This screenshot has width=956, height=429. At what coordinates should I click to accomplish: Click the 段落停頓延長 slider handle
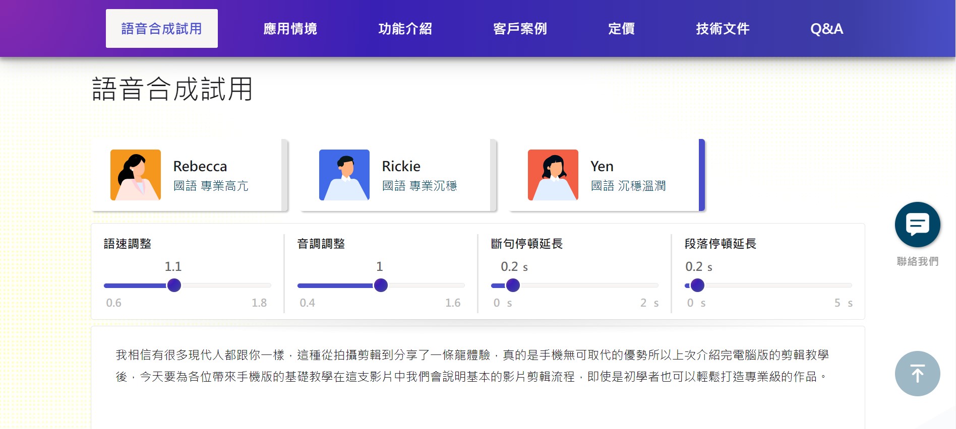click(697, 285)
